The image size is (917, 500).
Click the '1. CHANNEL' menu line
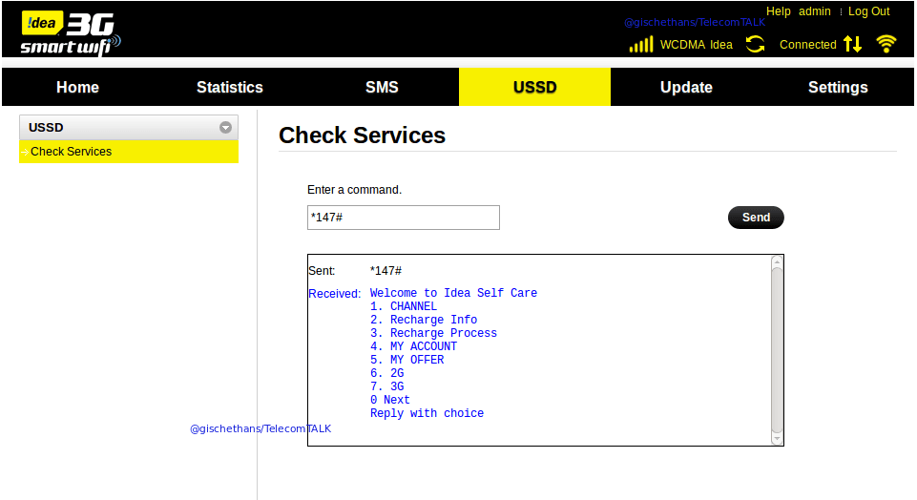[x=404, y=306]
